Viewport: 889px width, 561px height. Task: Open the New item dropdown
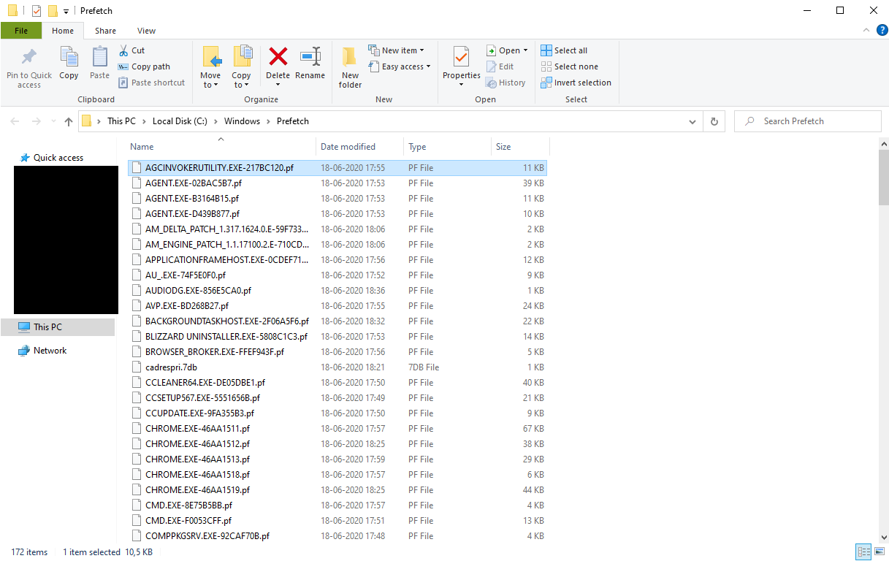(397, 50)
